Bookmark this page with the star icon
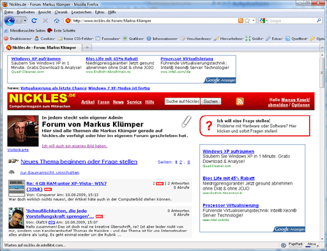 click(x=247, y=20)
